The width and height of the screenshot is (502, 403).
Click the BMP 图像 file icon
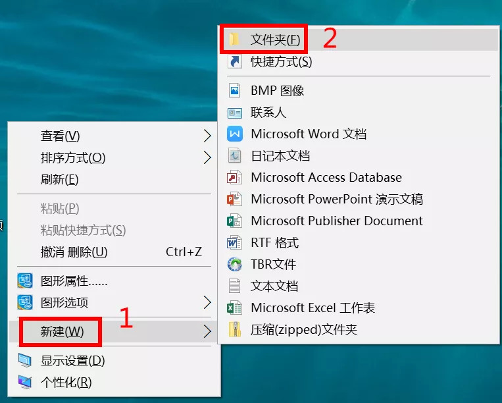pos(235,90)
